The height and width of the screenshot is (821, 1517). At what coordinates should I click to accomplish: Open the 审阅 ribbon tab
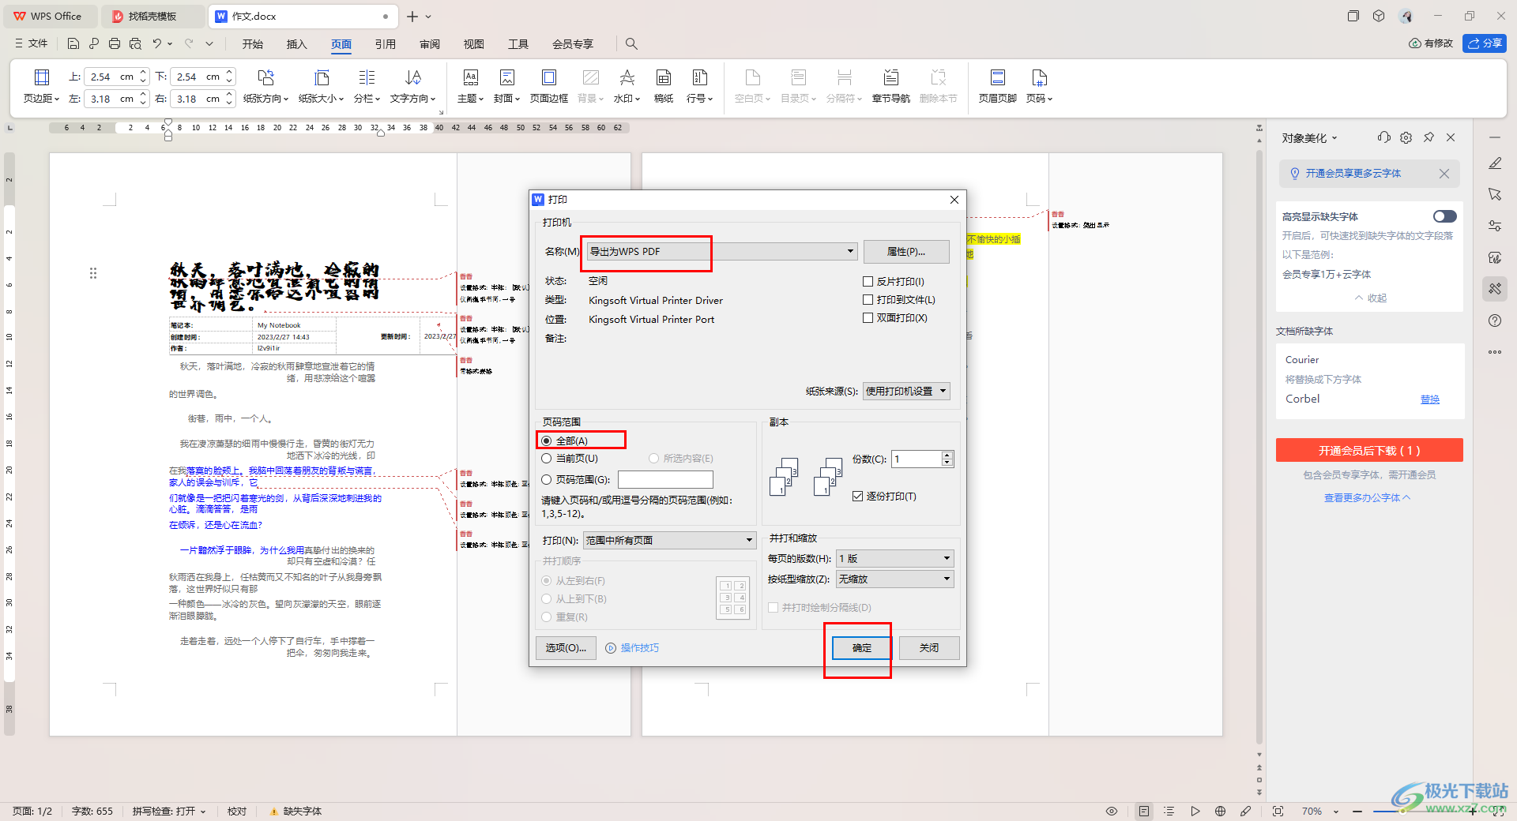point(430,44)
